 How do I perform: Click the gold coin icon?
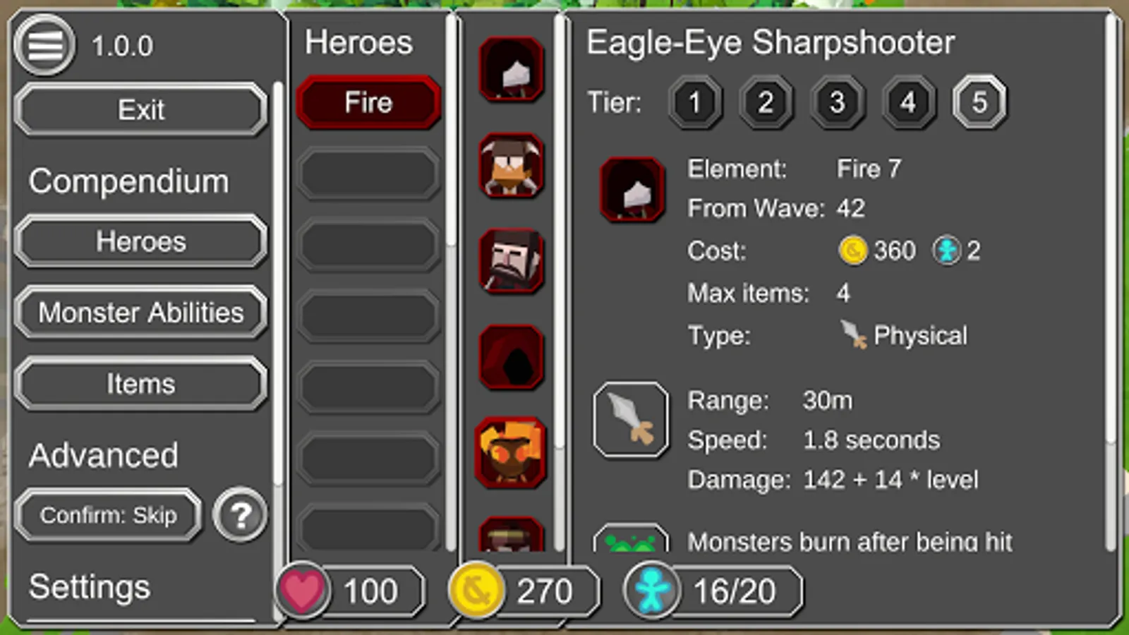476,590
